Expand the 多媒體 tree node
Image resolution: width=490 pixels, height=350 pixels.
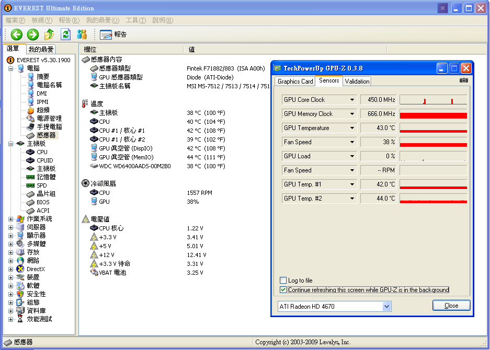[x=11, y=244]
